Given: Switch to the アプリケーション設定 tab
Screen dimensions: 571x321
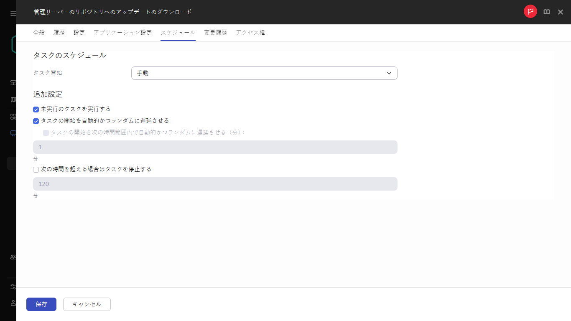Looking at the screenshot, I should pyautogui.click(x=122, y=32).
